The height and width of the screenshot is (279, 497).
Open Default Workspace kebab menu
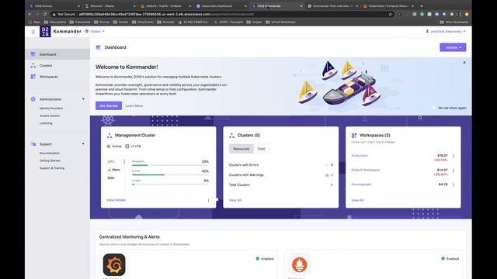click(453, 170)
